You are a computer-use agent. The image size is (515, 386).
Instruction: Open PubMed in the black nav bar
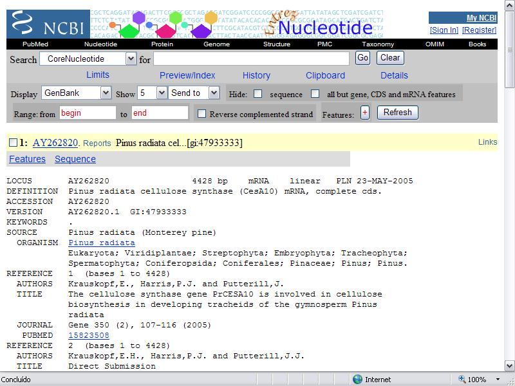click(x=35, y=44)
